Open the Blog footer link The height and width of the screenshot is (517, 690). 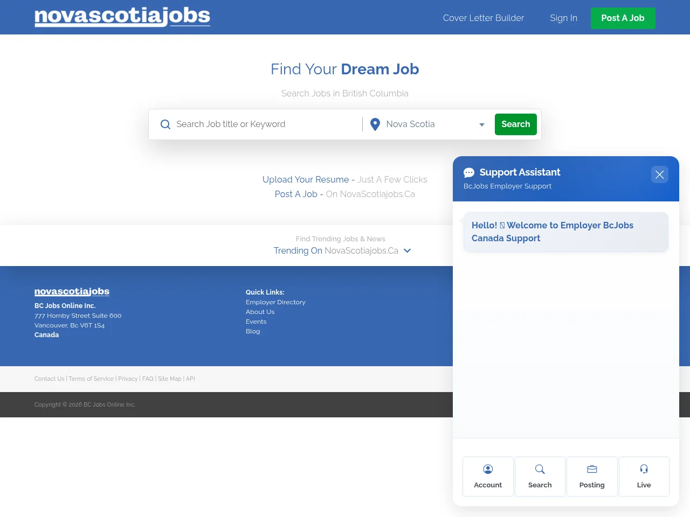tap(253, 331)
